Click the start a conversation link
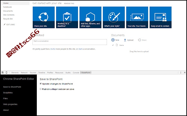The height and width of the screenshot is (116, 187). [80, 49]
